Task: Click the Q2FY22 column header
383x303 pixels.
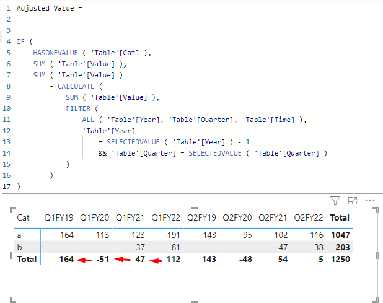Action: tap(309, 217)
